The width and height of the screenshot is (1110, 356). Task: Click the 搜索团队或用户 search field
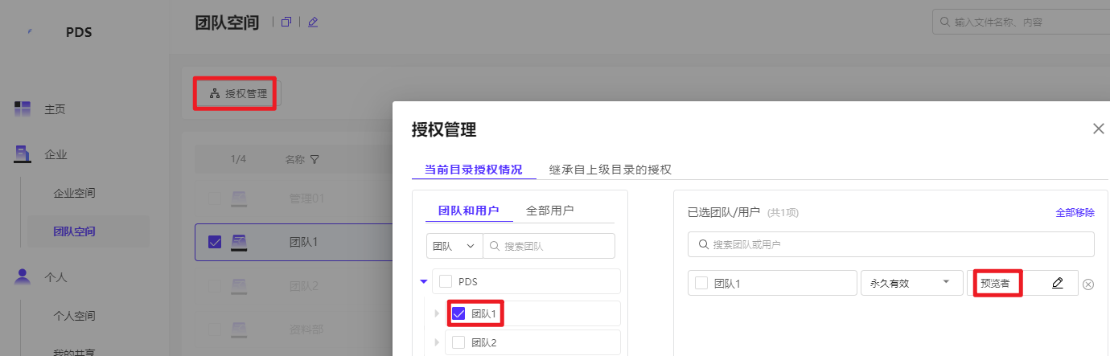coord(891,244)
